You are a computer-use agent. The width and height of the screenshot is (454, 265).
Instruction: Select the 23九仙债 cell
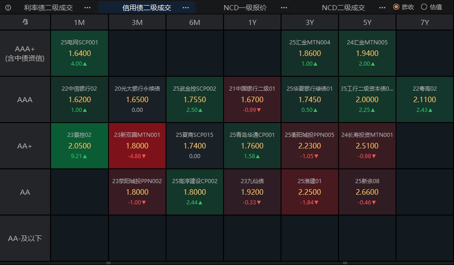pos(252,192)
